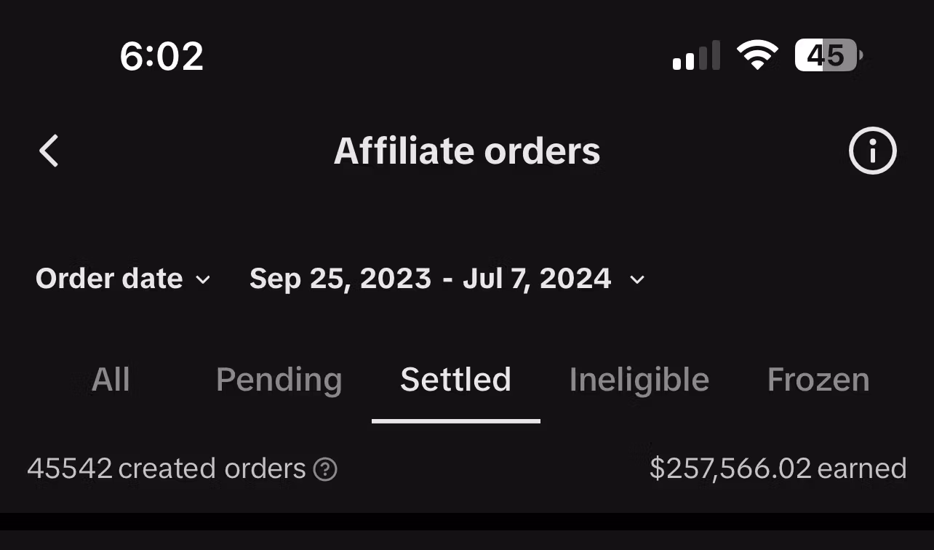Open the Sep 25, 2023 - Jul 7, 2024 range picker

(430, 279)
